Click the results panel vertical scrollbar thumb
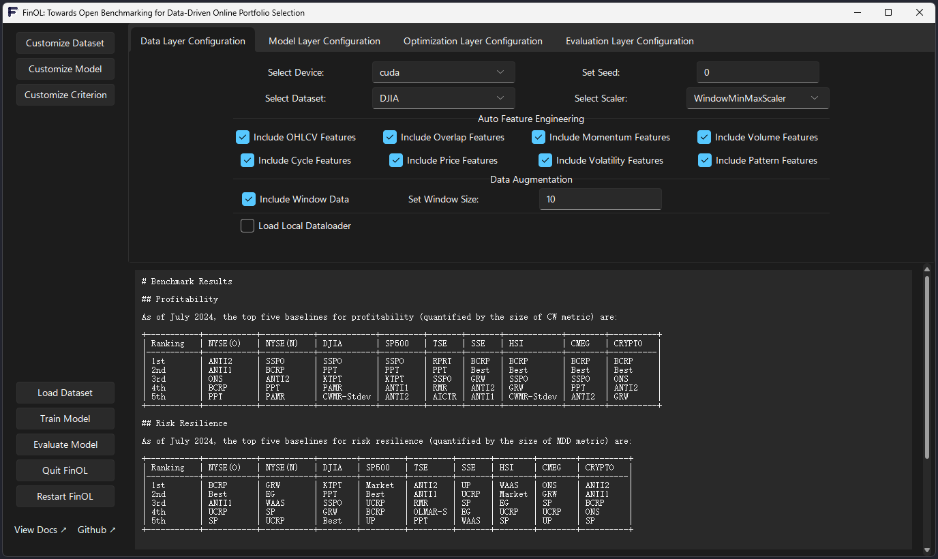 [x=926, y=367]
